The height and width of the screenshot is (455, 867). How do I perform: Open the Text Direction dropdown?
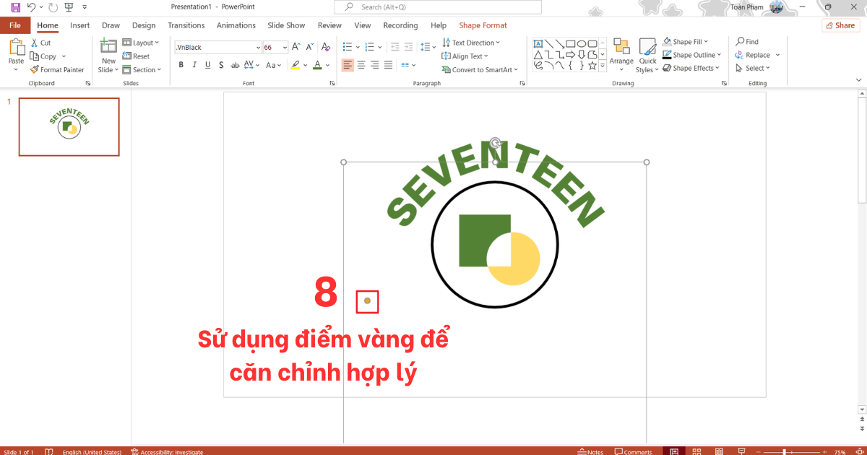[471, 43]
